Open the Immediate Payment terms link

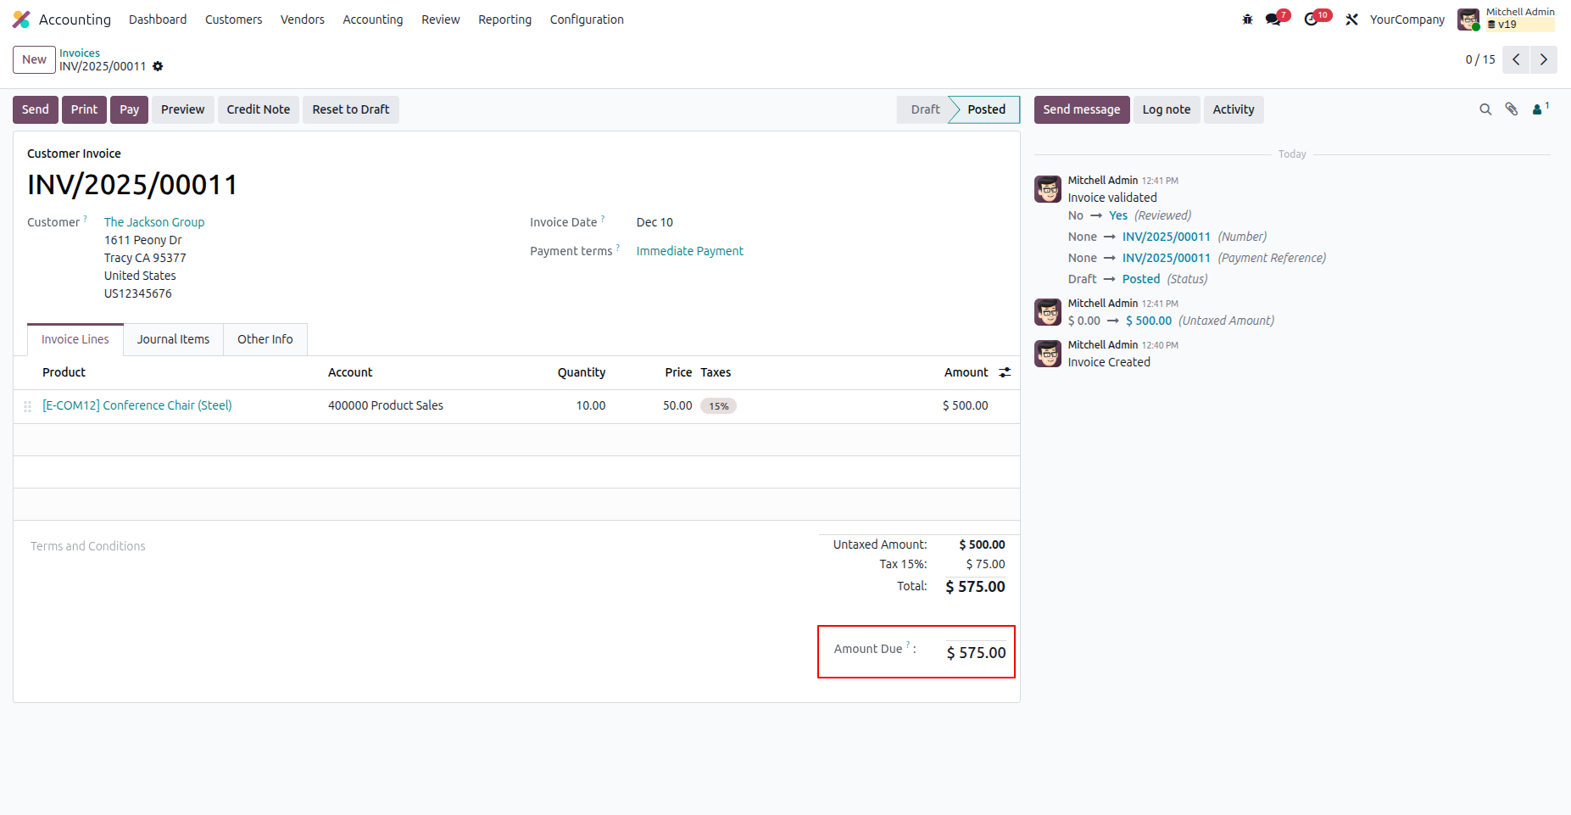pyautogui.click(x=690, y=251)
